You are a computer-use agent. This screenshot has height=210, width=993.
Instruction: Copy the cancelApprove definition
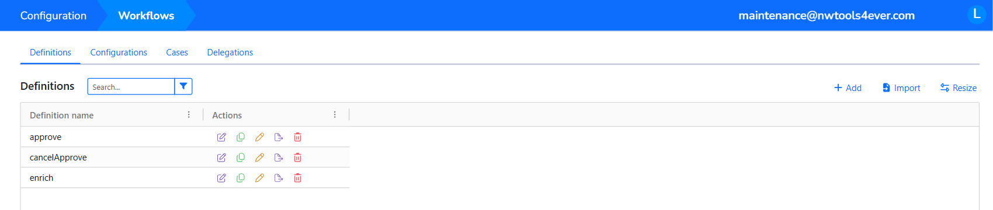click(241, 157)
